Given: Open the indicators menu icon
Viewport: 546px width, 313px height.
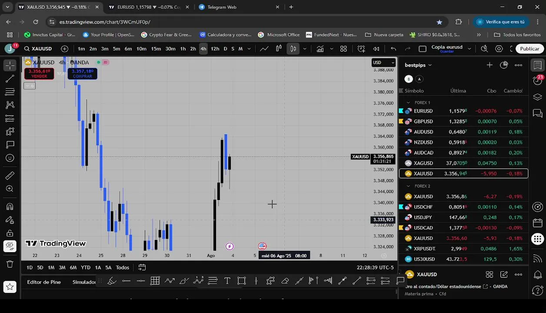Looking at the screenshot, I should click(x=320, y=49).
